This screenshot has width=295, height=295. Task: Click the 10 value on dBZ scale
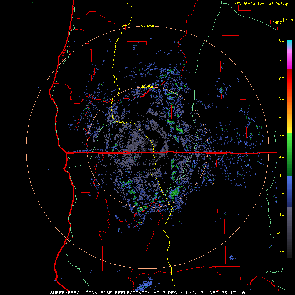282,176
